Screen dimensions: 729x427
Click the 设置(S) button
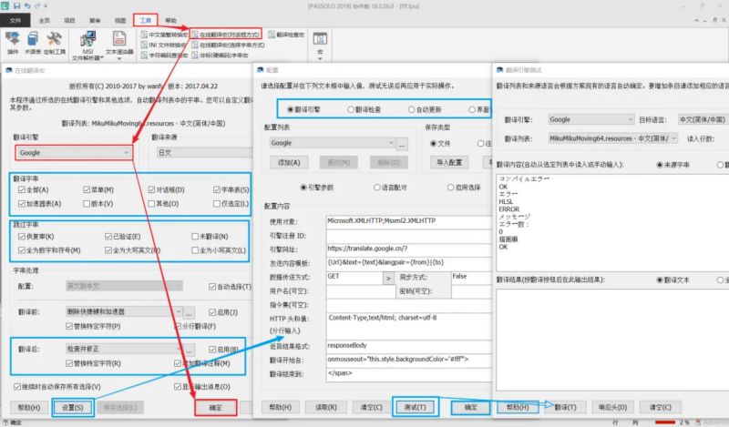tap(73, 407)
